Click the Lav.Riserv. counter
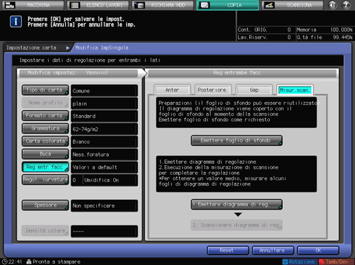The image size is (355, 265). (264, 37)
